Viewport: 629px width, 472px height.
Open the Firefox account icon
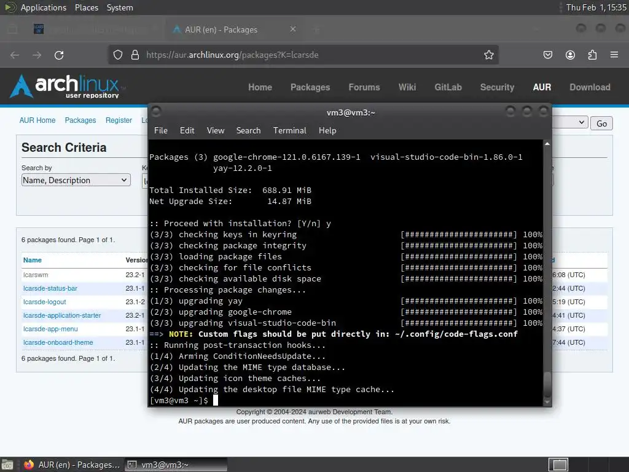[570, 55]
